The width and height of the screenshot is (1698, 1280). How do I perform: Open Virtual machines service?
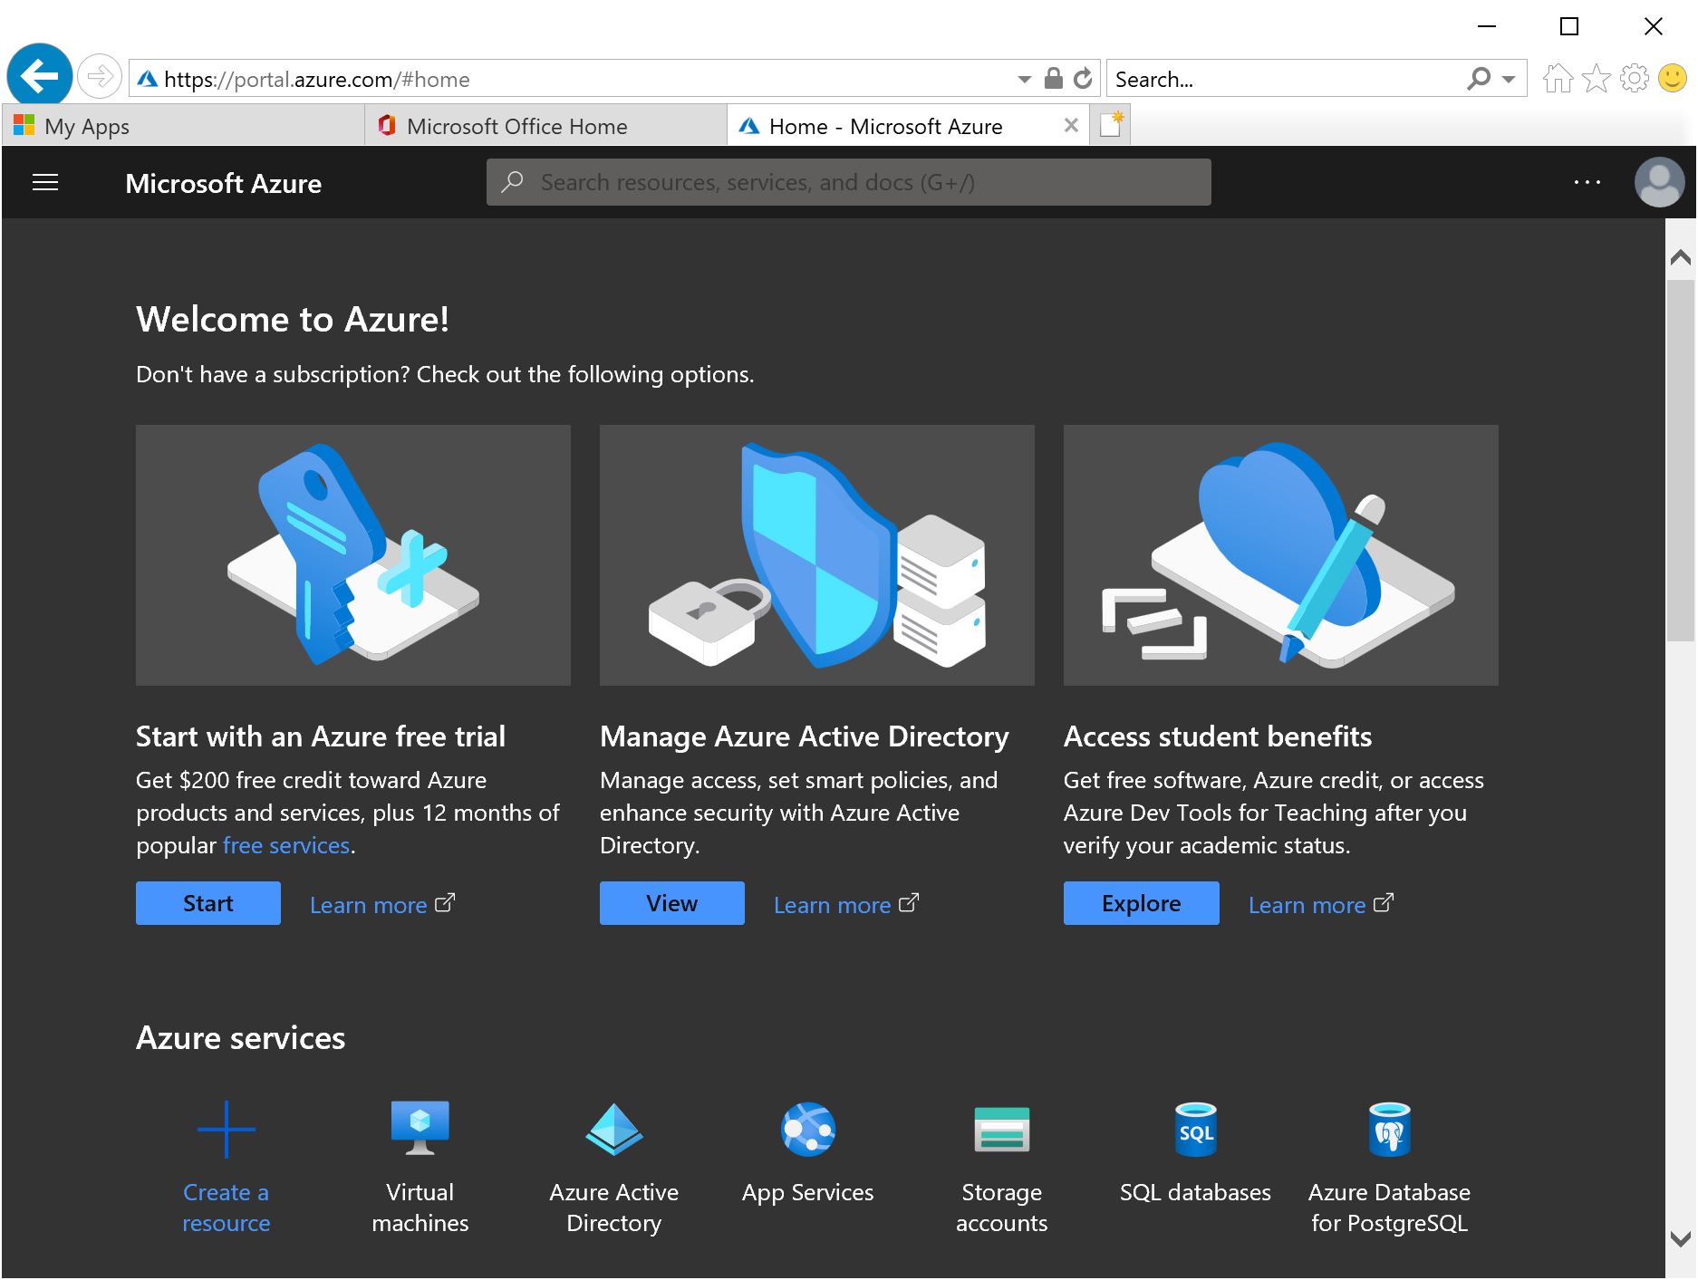point(420,1131)
